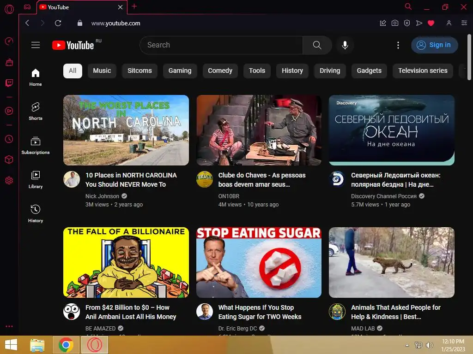Open Library in YouTube sidebar

[x=36, y=179]
